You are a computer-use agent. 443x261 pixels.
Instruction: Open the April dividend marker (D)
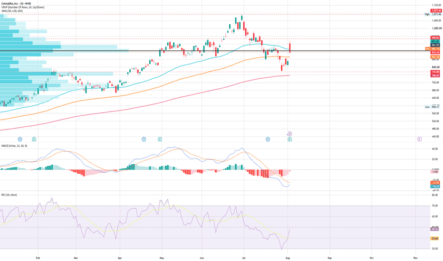tap(144, 139)
